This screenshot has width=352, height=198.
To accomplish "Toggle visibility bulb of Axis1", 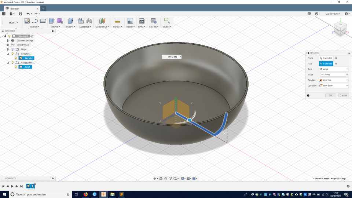I will [x=16, y=67].
